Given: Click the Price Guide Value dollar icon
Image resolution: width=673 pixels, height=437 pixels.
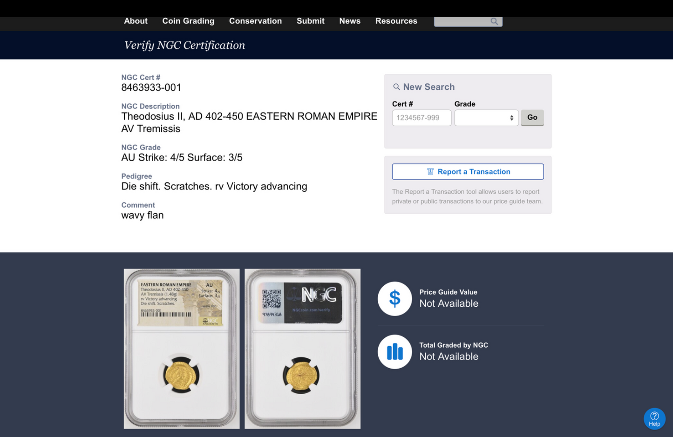Looking at the screenshot, I should click(x=394, y=299).
